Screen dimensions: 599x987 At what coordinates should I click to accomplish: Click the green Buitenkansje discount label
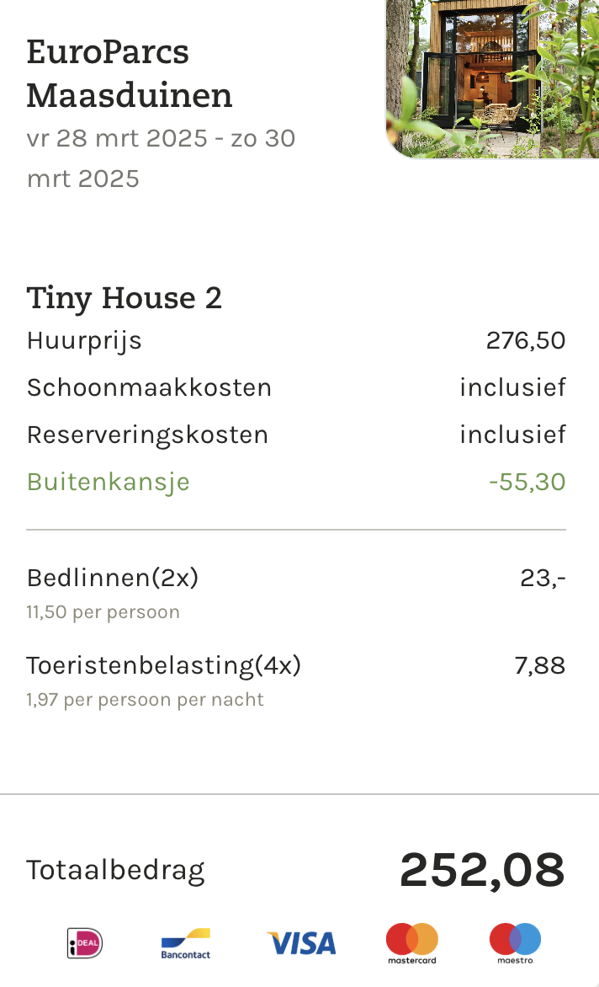pos(109,483)
